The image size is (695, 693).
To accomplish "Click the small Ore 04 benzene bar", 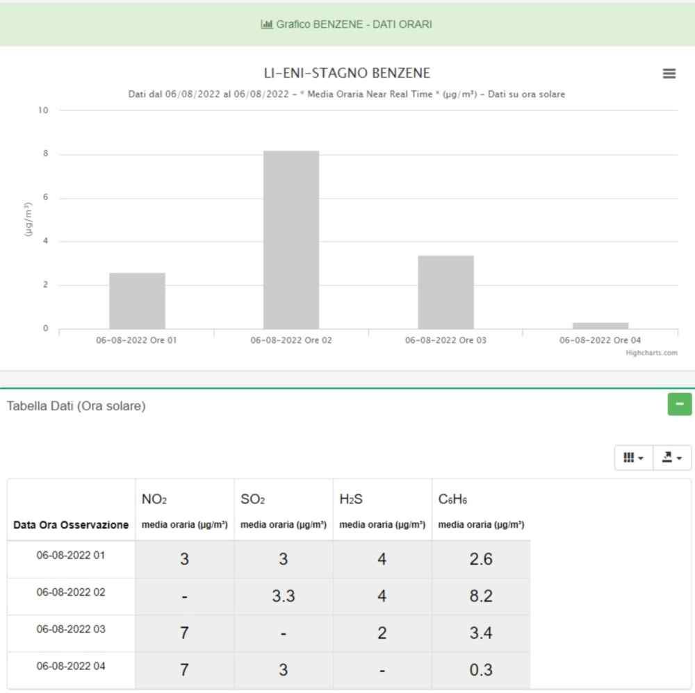I will [600, 325].
